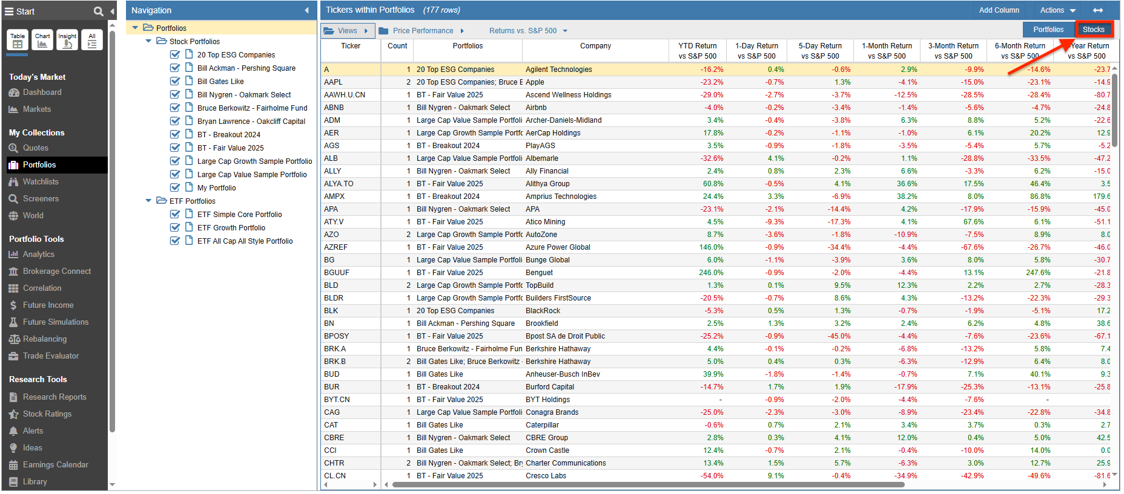Uncheck the Bill Gates Like portfolio
Screen dimensions: 1124x494
click(x=175, y=81)
